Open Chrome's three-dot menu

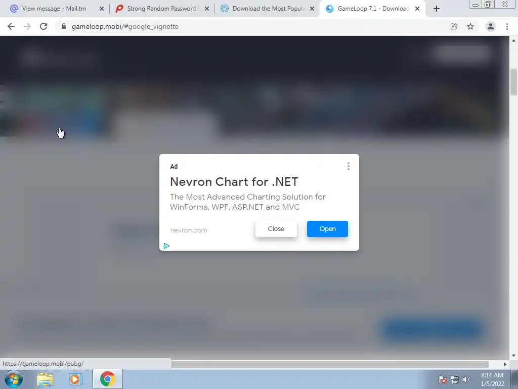[x=507, y=26]
